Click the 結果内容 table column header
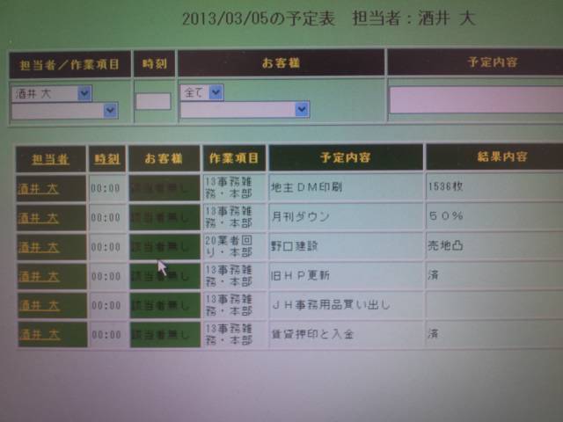This screenshot has height=422, width=563. 494,156
